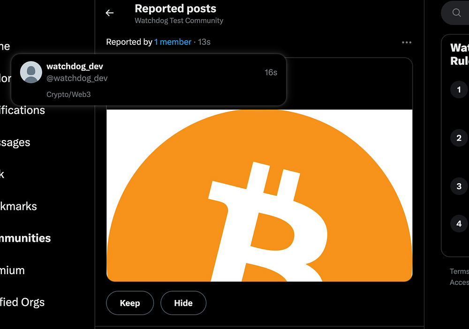Viewport: 469px width, 329px height.
Task: Select rule number 2 badge
Action: coord(459,138)
